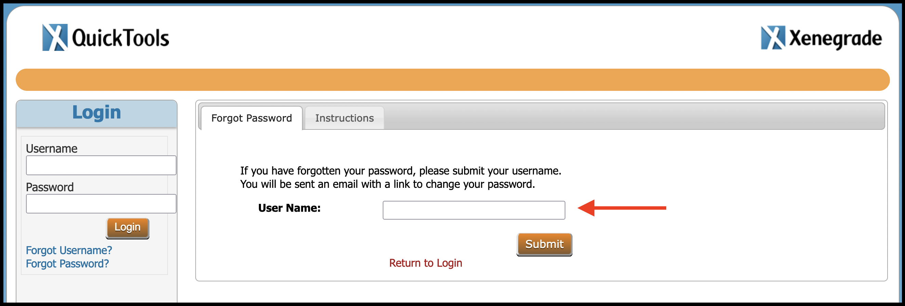Image resolution: width=905 pixels, height=306 pixels.
Task: Select the Forgot Password tab
Action: (x=251, y=118)
